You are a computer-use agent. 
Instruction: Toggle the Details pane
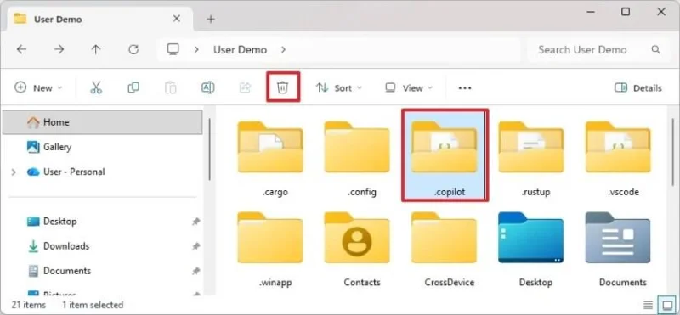[638, 88]
